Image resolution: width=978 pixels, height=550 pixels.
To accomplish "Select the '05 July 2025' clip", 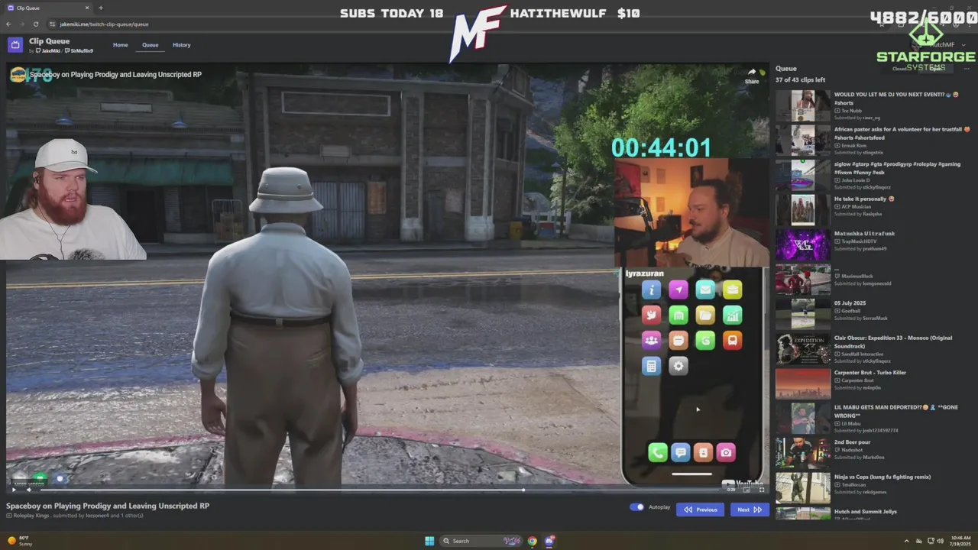I will (872, 314).
